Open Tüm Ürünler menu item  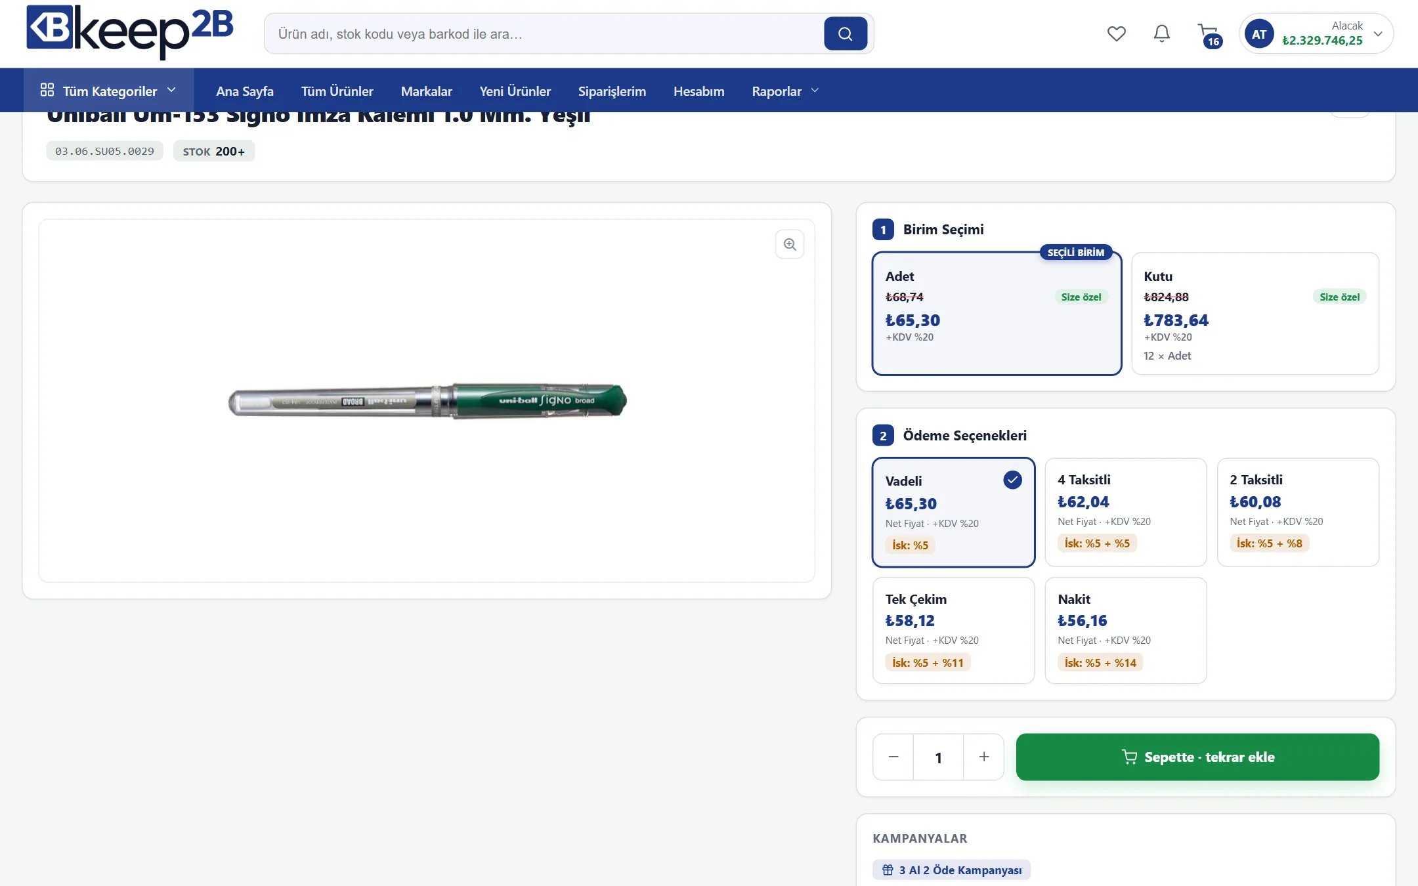pos(337,91)
